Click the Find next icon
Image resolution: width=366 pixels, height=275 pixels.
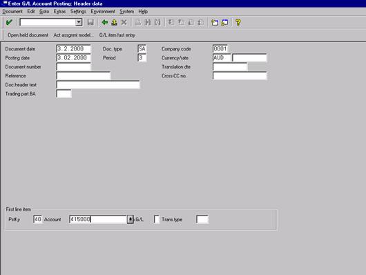pos(157,22)
